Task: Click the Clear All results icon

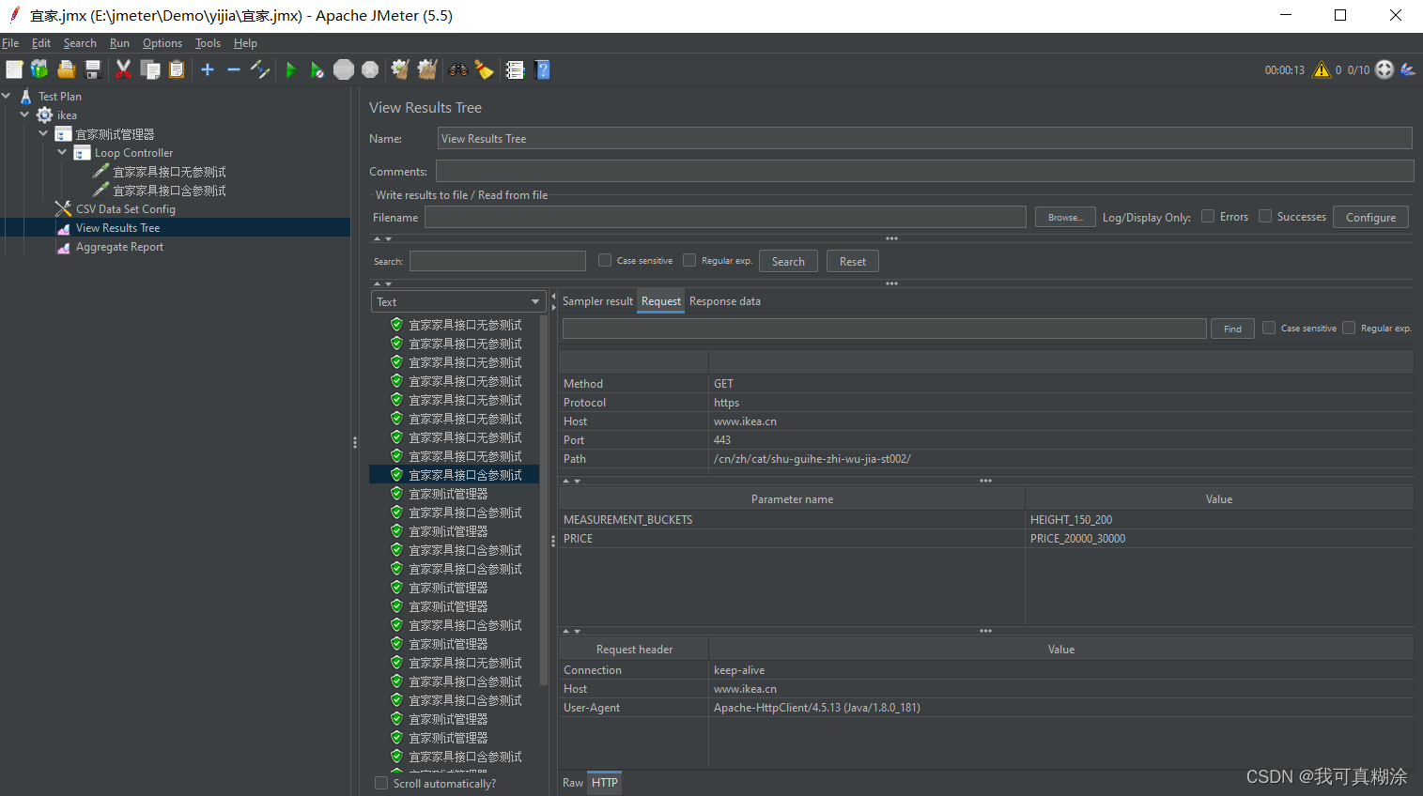Action: (x=427, y=69)
